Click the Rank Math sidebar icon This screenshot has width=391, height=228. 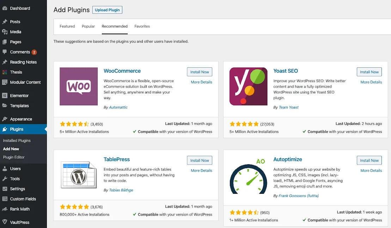point(5,209)
